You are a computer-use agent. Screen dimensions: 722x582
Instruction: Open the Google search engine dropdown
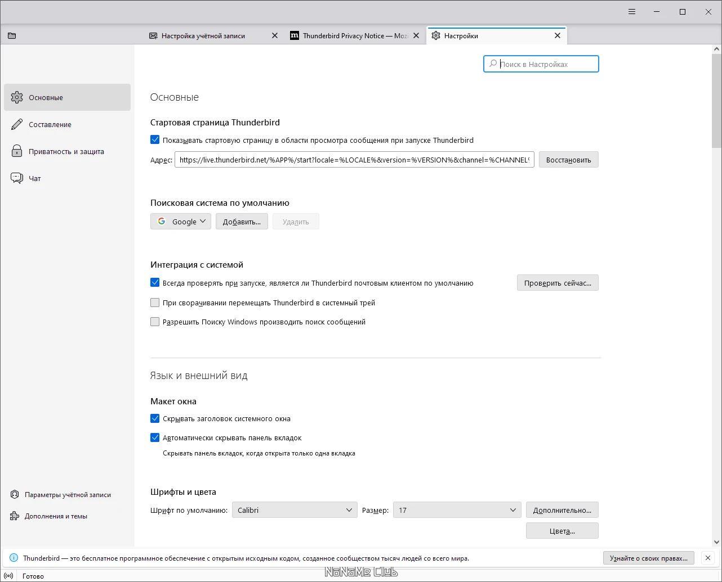[181, 222]
